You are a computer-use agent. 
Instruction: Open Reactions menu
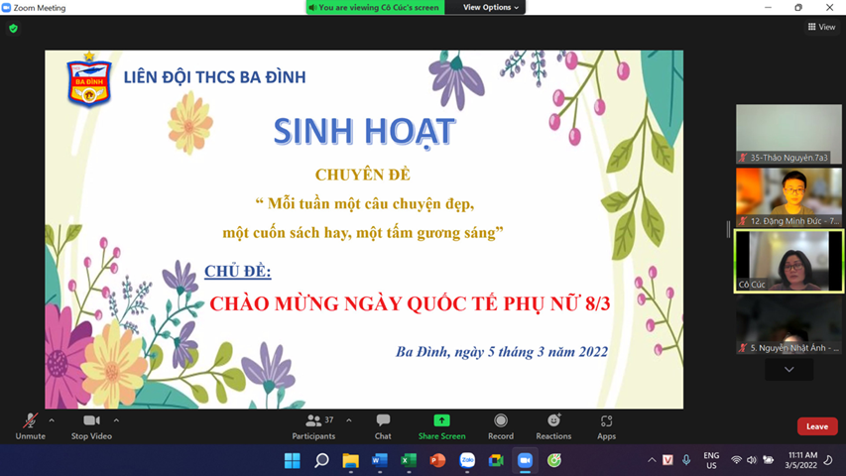click(x=553, y=426)
